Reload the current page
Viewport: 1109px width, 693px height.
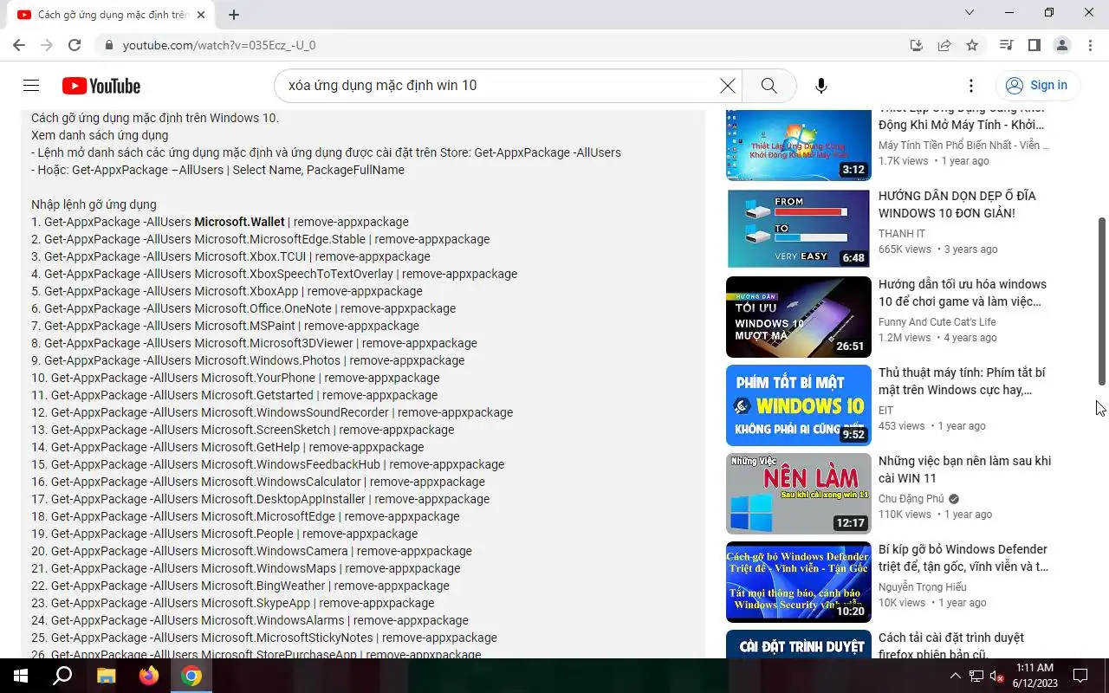point(75,45)
